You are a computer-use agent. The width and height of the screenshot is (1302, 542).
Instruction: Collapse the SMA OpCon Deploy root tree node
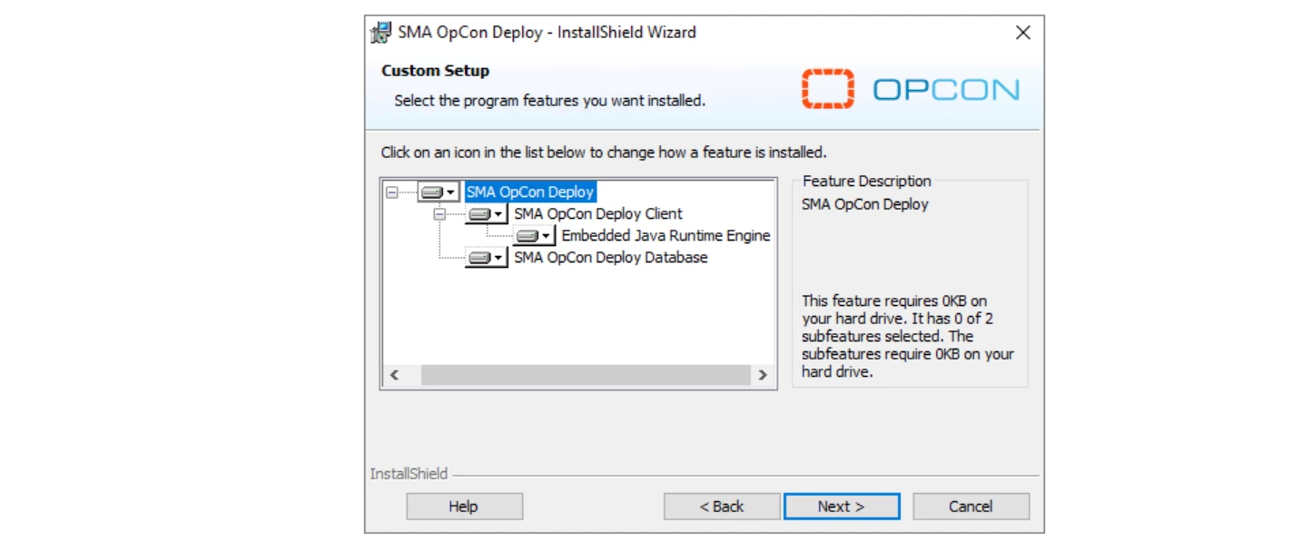pos(392,192)
